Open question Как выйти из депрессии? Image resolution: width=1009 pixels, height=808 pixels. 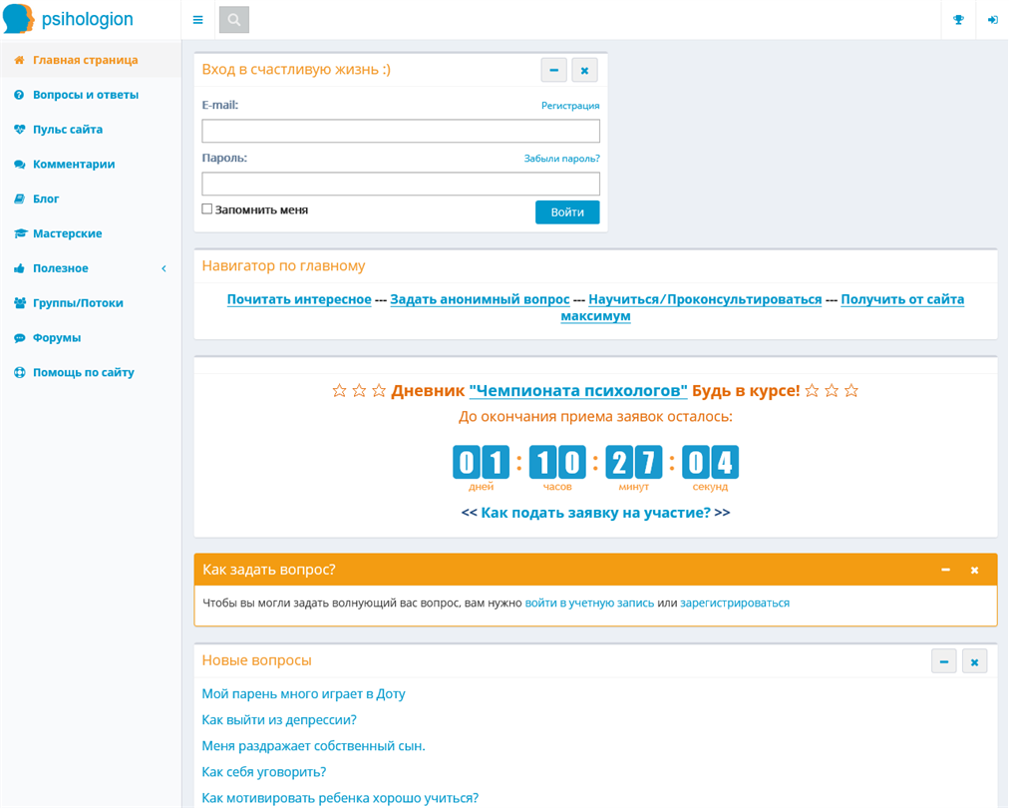tap(279, 720)
